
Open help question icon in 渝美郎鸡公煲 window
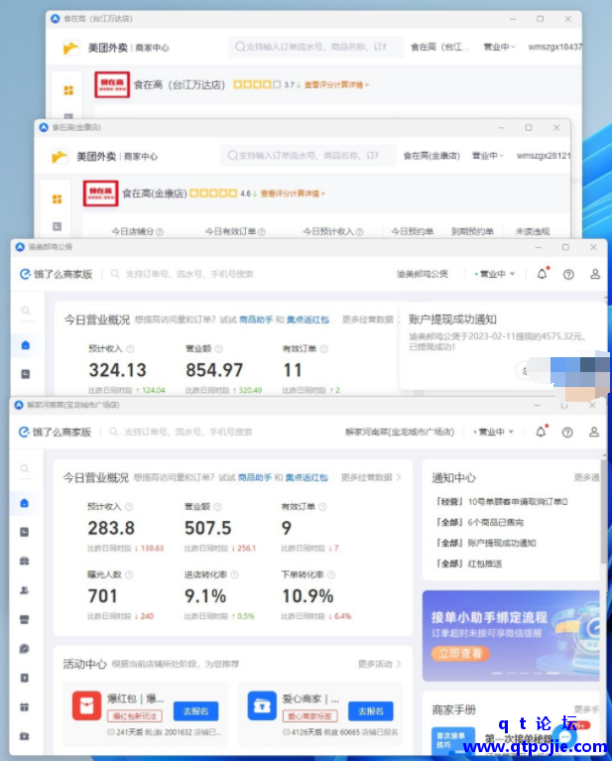[x=568, y=274]
